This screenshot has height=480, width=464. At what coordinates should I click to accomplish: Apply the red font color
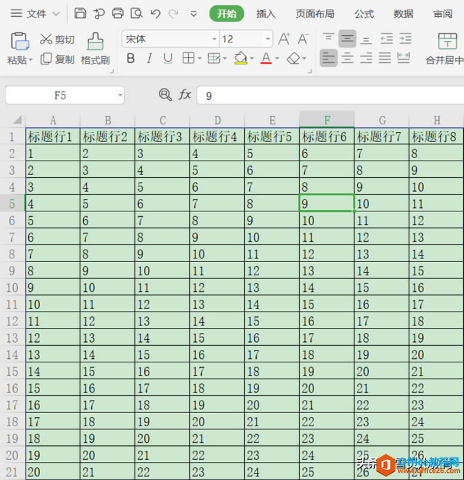click(266, 58)
